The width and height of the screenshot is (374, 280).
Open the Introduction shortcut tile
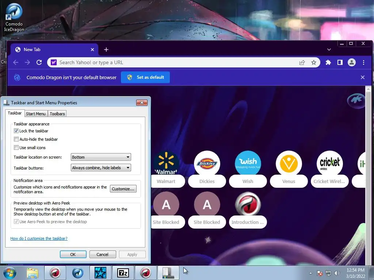[x=248, y=210]
